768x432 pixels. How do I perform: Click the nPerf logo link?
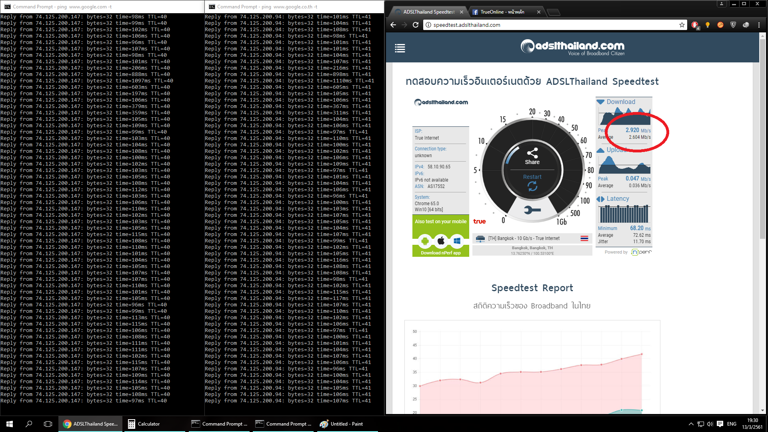641,252
